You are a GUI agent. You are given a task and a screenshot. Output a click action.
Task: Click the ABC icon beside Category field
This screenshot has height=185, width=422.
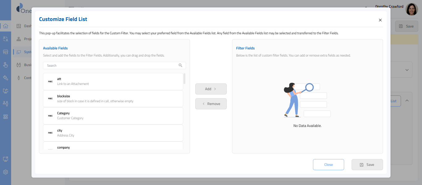coord(50,116)
